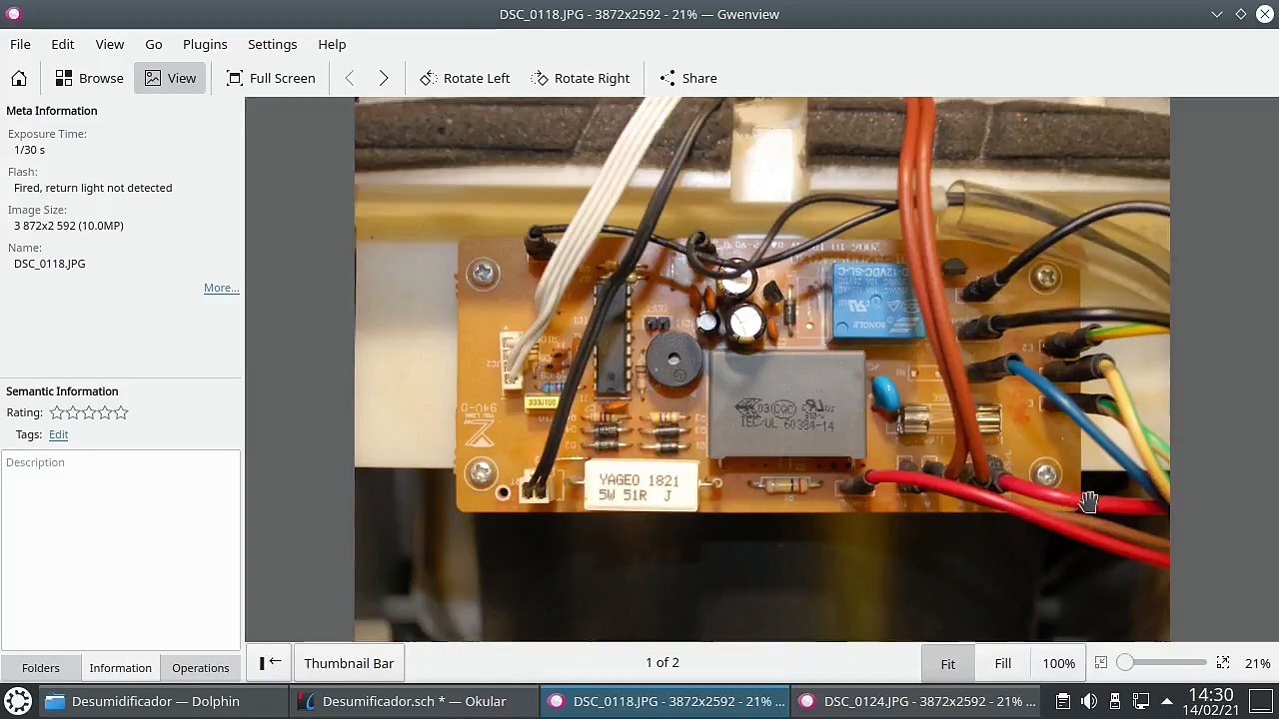The width and height of the screenshot is (1279, 719).
Task: Toggle View mode in the toolbar
Action: [170, 78]
